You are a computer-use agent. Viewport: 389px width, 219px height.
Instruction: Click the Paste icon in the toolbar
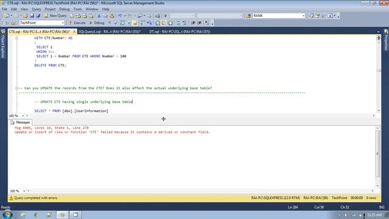click(x=112, y=16)
